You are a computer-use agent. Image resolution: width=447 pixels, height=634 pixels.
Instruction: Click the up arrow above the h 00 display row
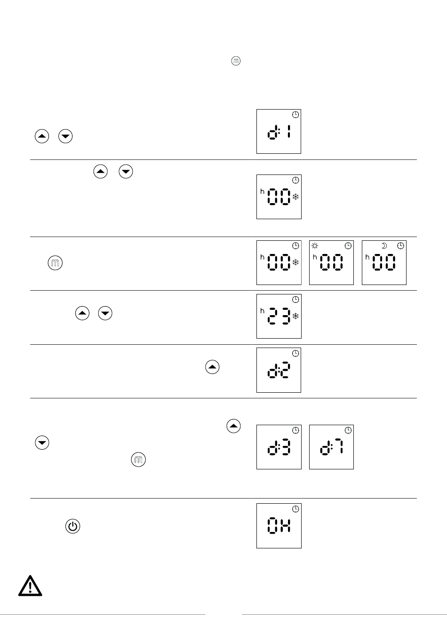[100, 172]
